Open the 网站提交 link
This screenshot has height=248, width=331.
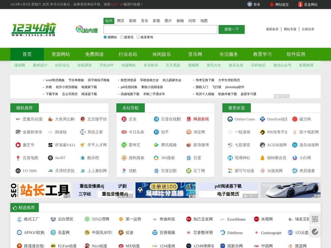(x=282, y=4)
